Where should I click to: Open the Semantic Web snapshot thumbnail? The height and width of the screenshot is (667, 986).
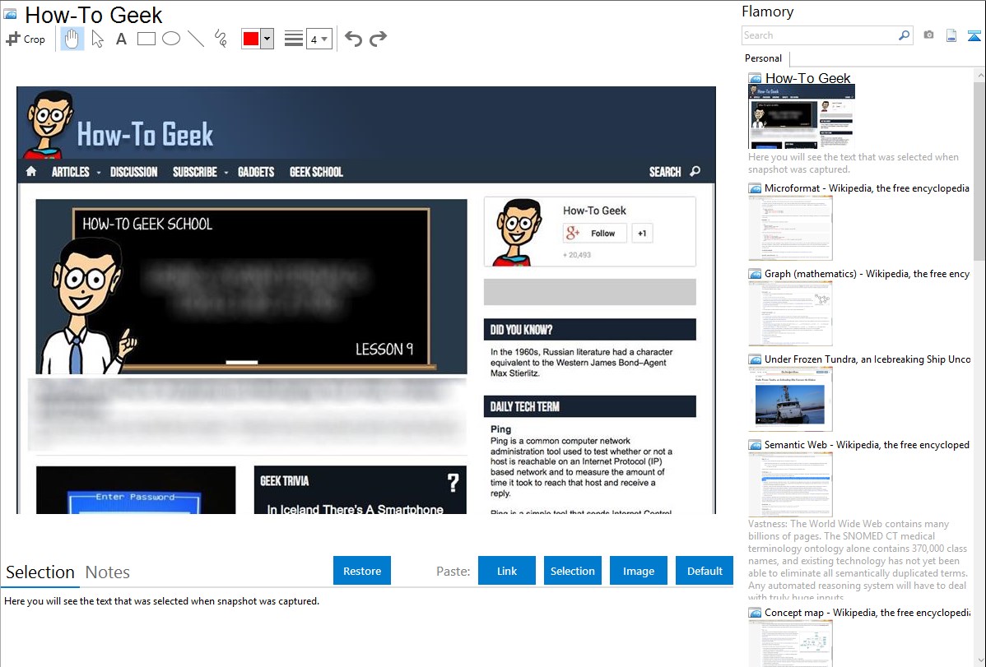point(790,484)
